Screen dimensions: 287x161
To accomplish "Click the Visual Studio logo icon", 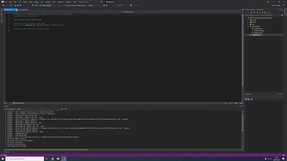I will pos(2,2).
